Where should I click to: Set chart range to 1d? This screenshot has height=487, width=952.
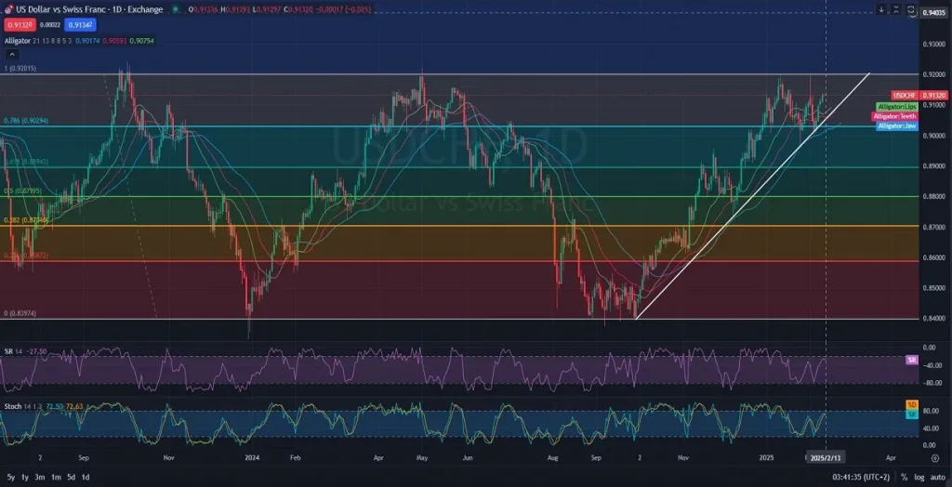click(x=86, y=478)
